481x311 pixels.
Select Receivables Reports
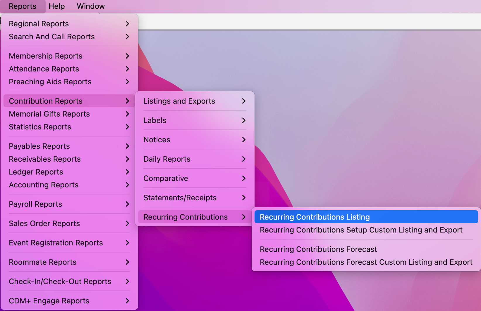coord(45,159)
